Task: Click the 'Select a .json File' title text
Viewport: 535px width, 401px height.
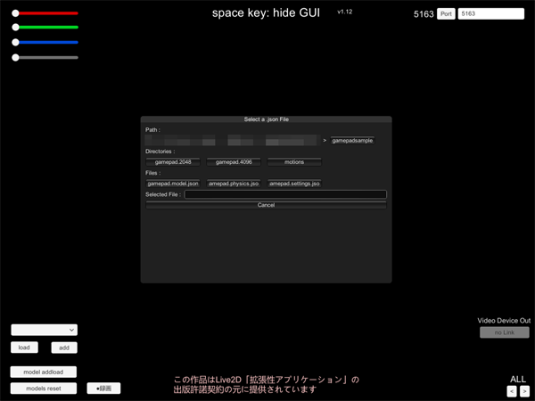Action: pos(266,119)
